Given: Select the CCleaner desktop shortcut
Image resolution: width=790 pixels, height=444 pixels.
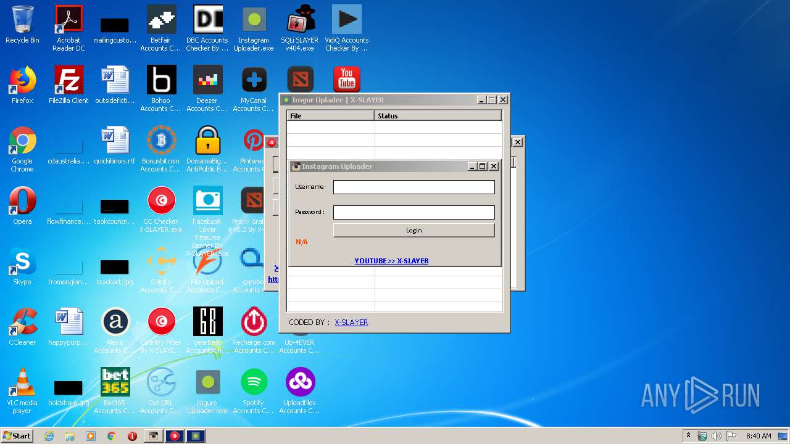Looking at the screenshot, I should [22, 327].
